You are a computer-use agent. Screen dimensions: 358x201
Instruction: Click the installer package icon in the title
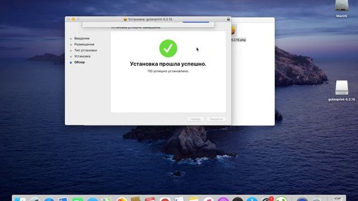[x=125, y=20]
